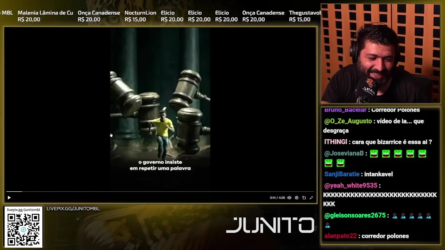Click the JUNITO logo
The width and height of the screenshot is (445, 250).
[x=270, y=225]
